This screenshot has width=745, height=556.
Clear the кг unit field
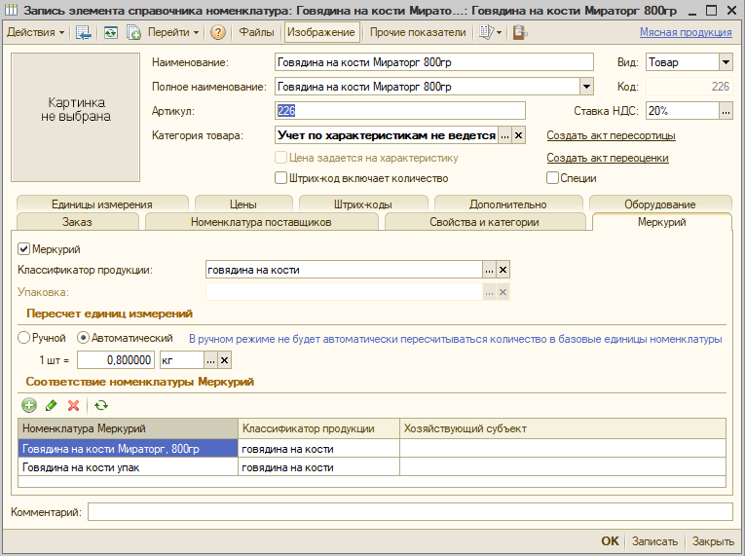[x=224, y=360]
